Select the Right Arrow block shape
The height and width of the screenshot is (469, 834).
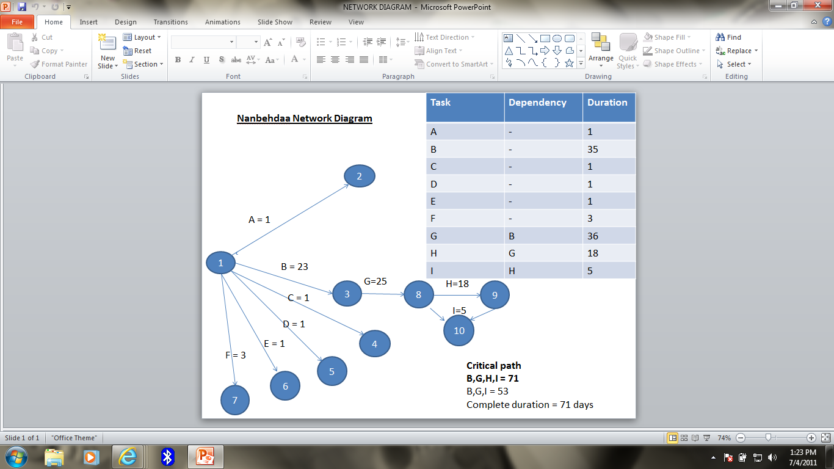pyautogui.click(x=545, y=50)
